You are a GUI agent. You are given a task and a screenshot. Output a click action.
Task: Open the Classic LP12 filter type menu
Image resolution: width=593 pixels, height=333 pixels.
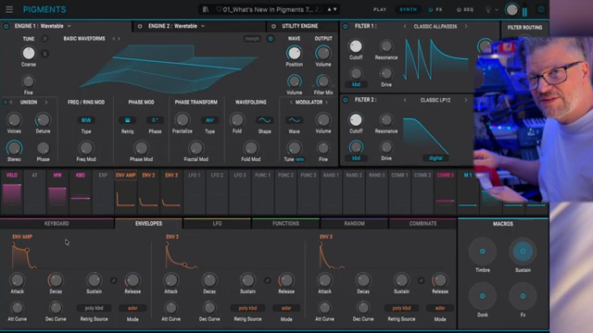pos(435,100)
